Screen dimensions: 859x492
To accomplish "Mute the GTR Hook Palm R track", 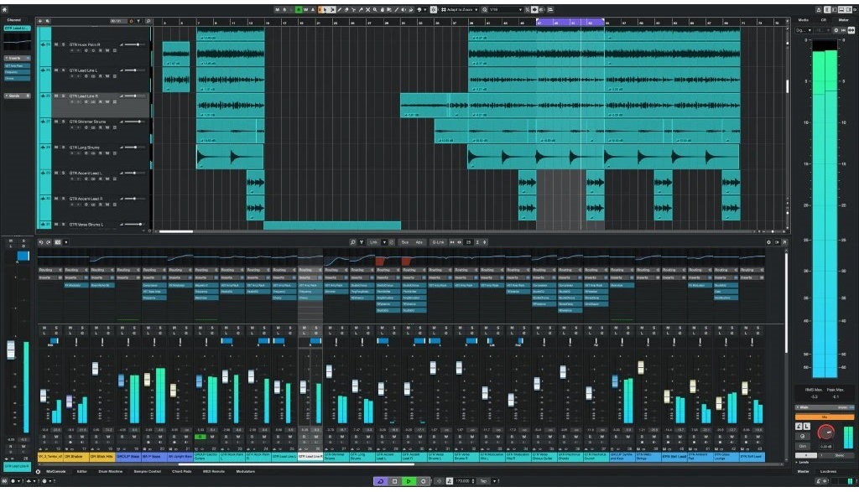I will (x=56, y=44).
